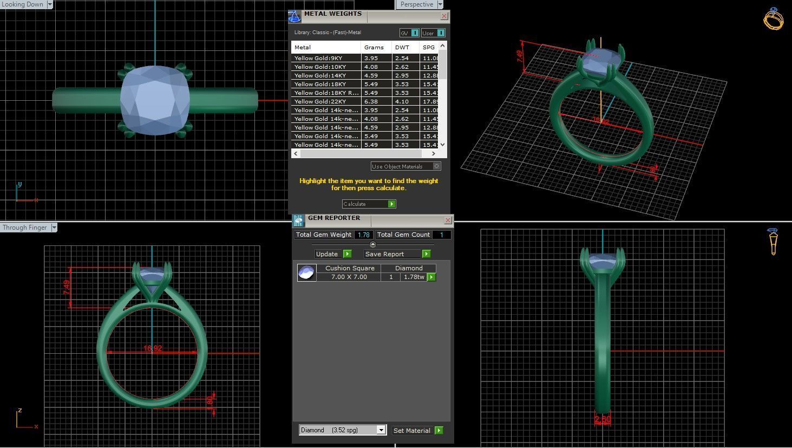Select the Yellow Gold:22KY row
Viewport: 792px width, 448px height.
(365, 101)
